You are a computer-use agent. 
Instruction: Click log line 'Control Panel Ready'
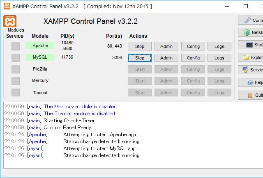pos(67,128)
